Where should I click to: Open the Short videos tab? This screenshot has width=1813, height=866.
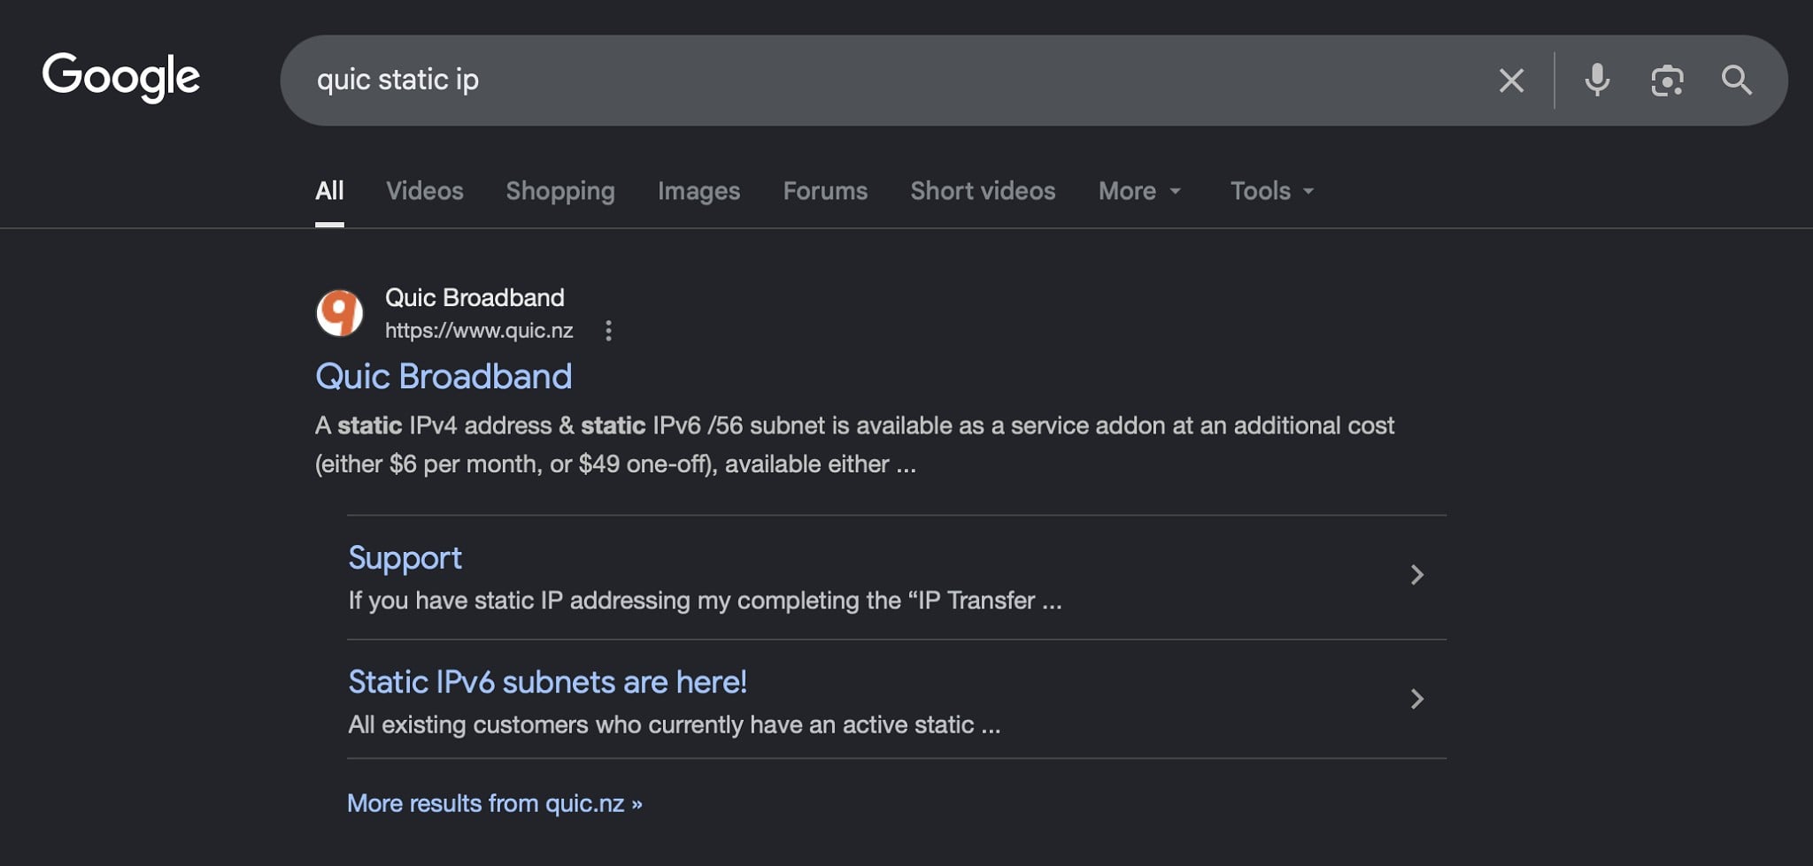coord(983,191)
